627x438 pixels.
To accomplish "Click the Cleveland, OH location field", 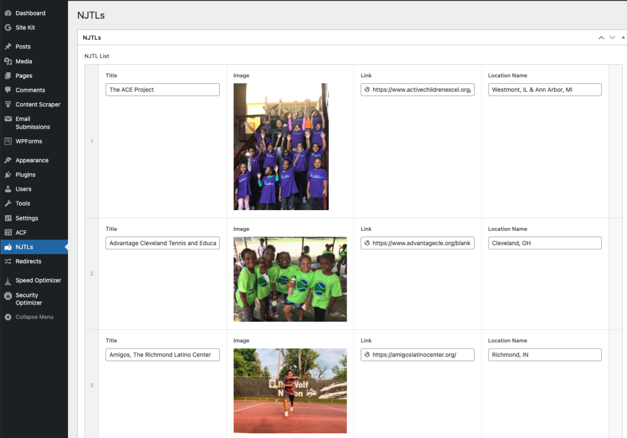I will 544,243.
